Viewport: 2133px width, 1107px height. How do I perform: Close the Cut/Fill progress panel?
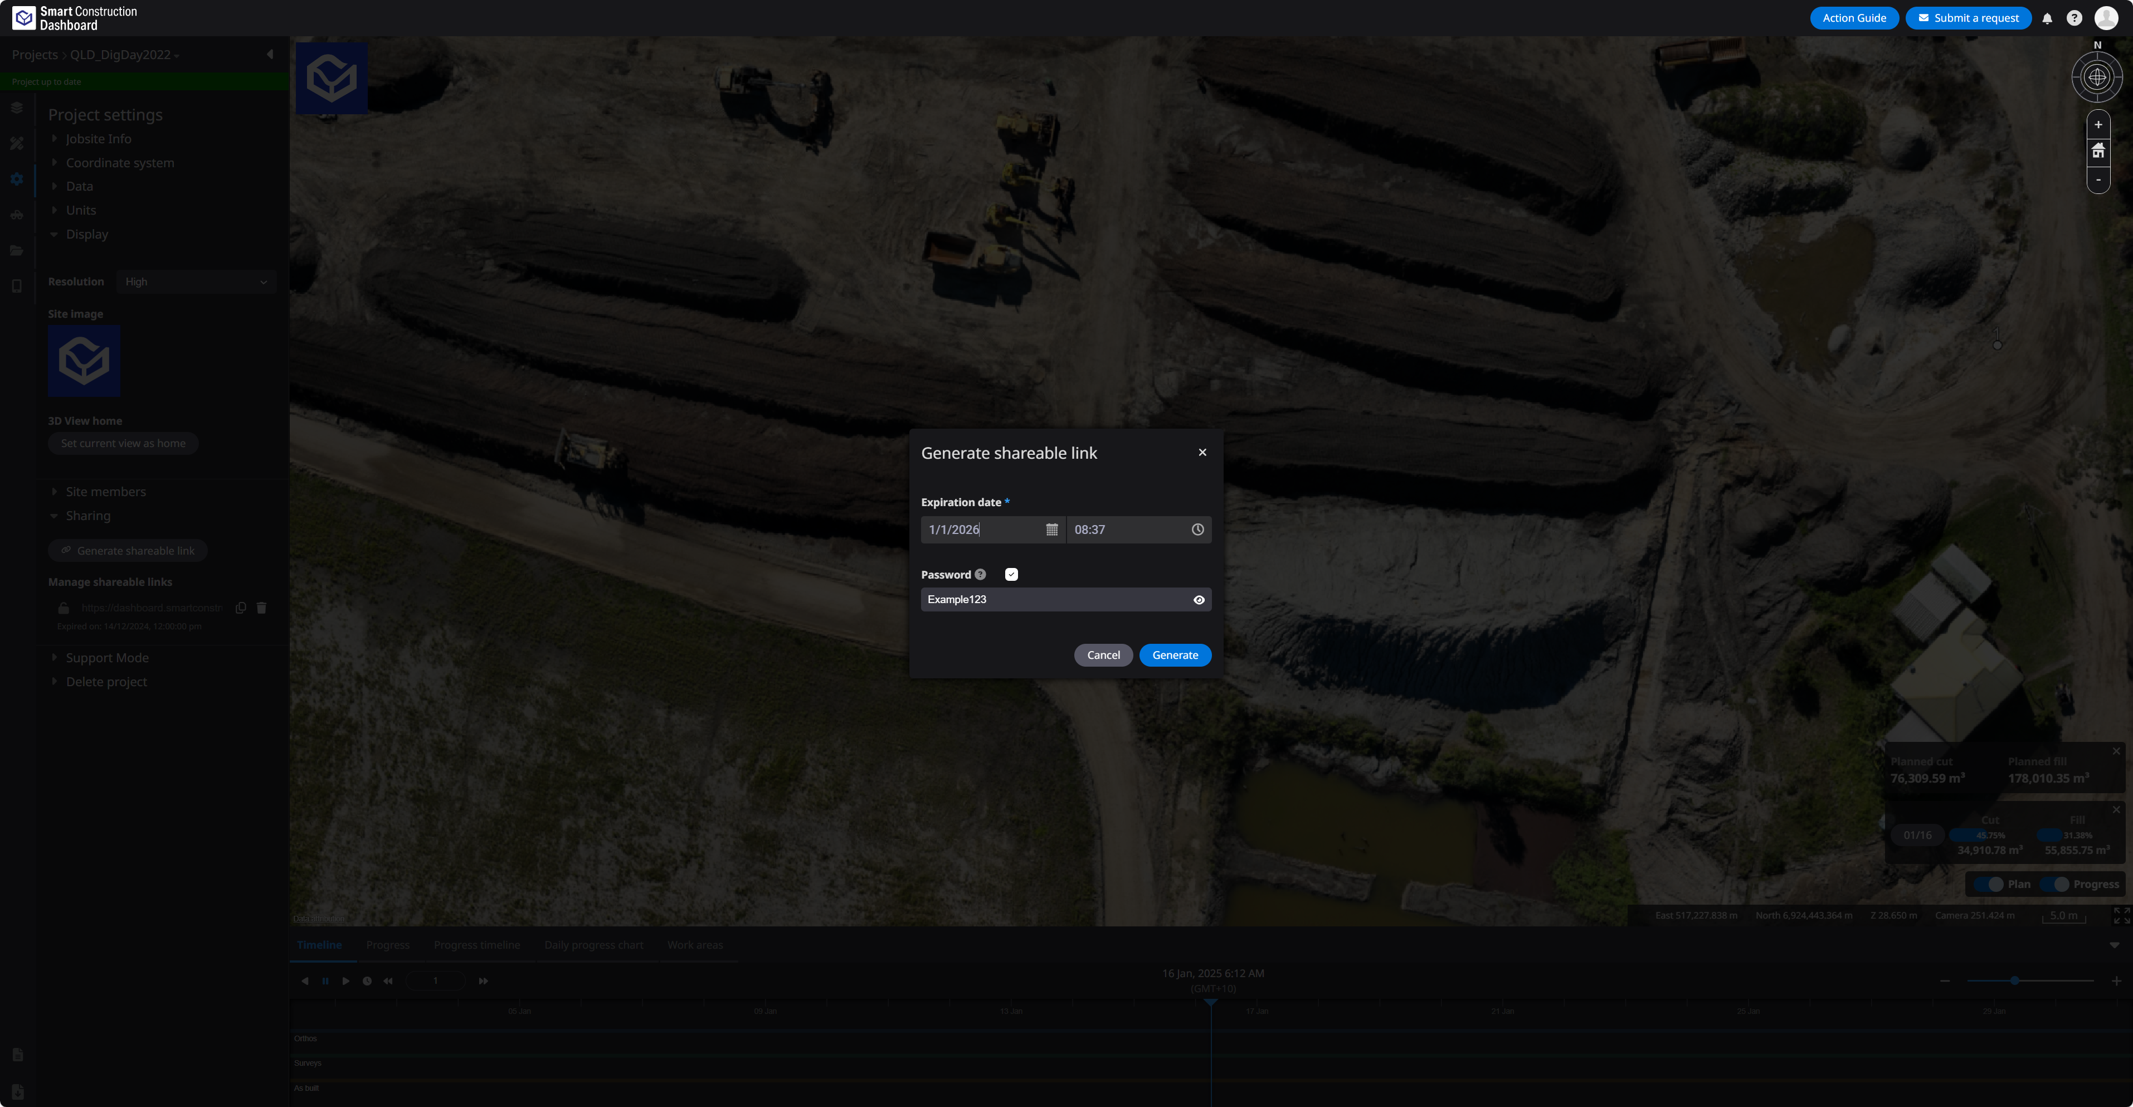(2116, 809)
